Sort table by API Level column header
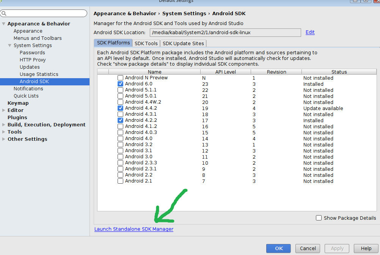This screenshot has width=380, height=255. [226, 72]
